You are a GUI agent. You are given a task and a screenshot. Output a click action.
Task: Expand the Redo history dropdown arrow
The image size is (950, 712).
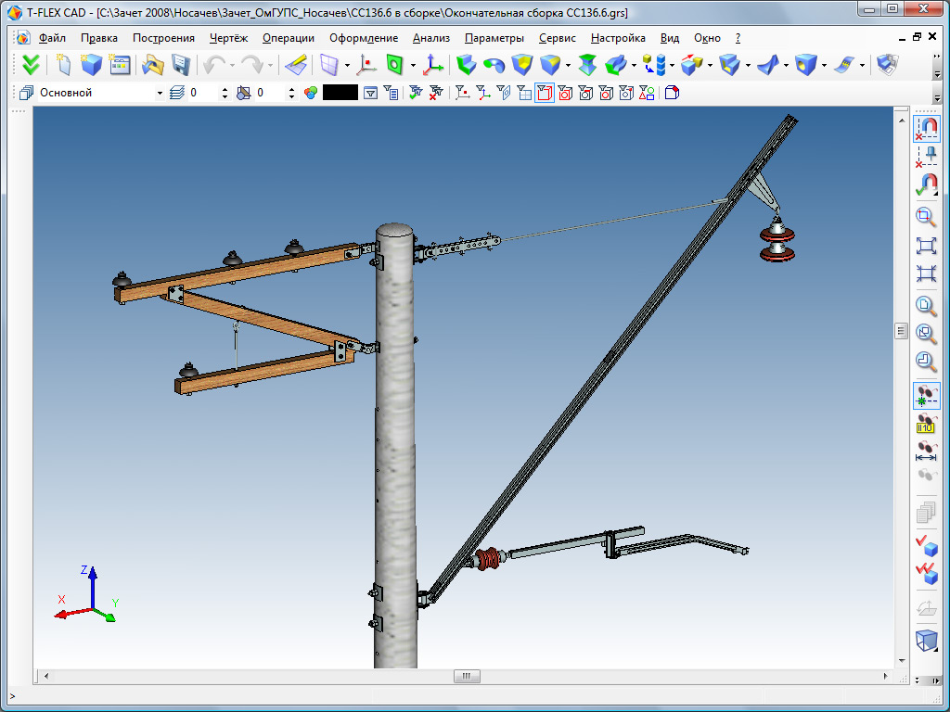pos(270,65)
